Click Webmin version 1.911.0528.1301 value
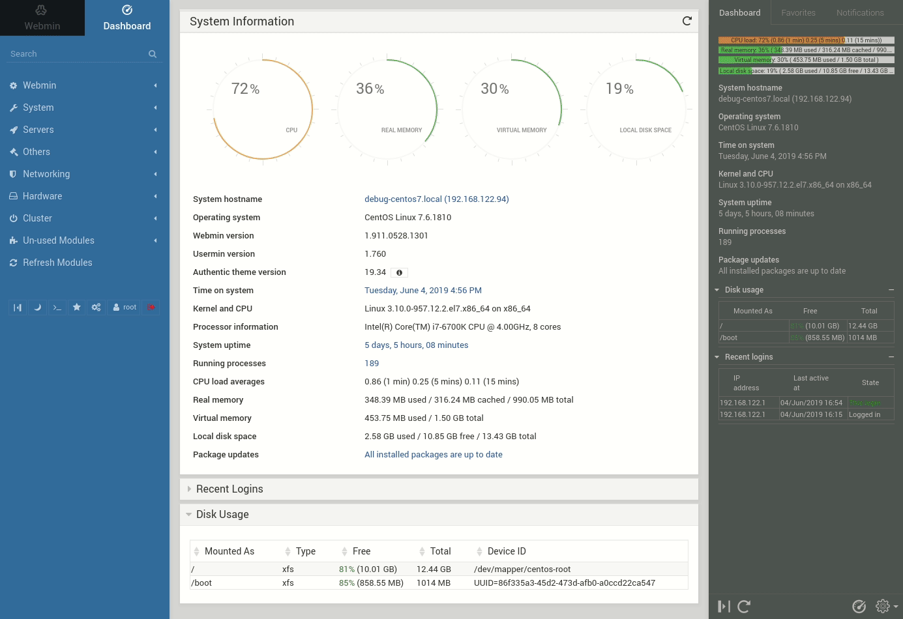The width and height of the screenshot is (903, 619). pyautogui.click(x=396, y=236)
